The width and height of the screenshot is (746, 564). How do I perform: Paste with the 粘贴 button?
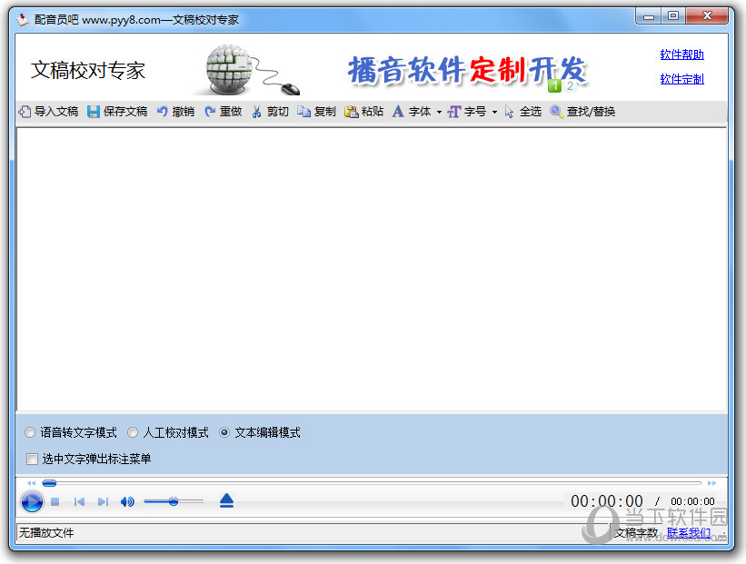364,112
